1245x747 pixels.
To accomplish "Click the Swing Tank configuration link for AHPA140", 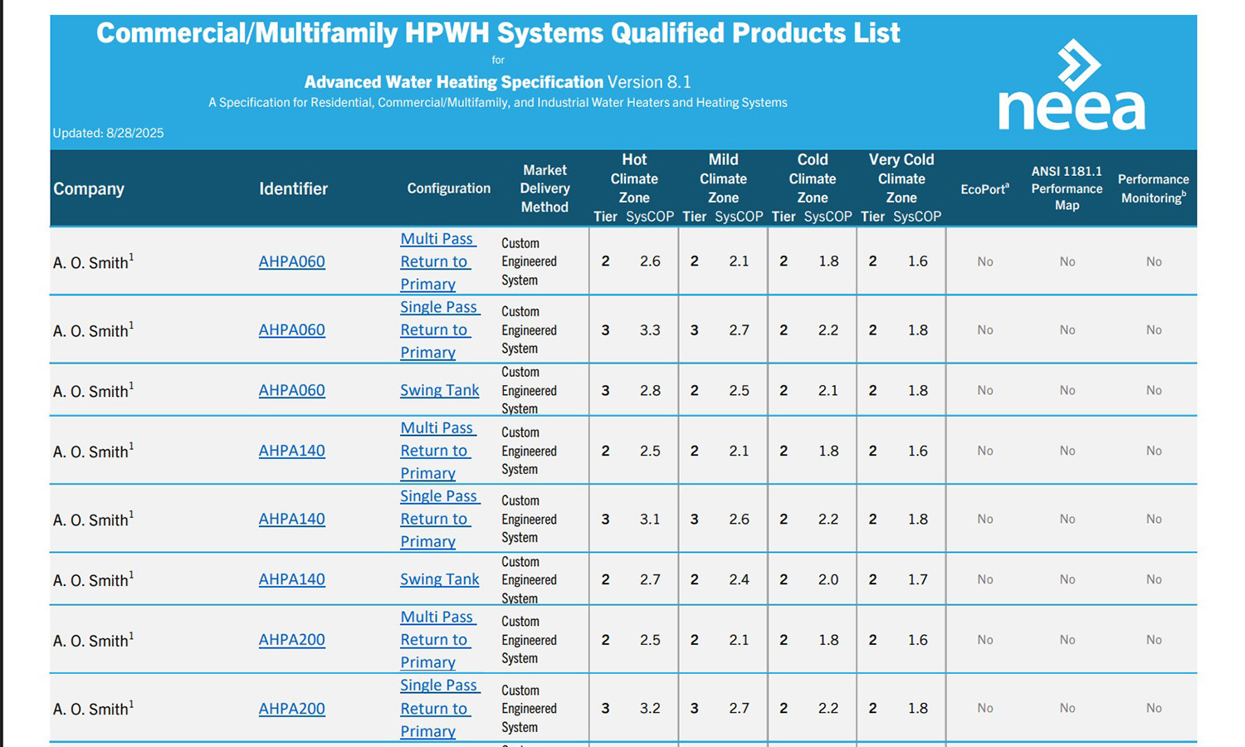I will 439,579.
